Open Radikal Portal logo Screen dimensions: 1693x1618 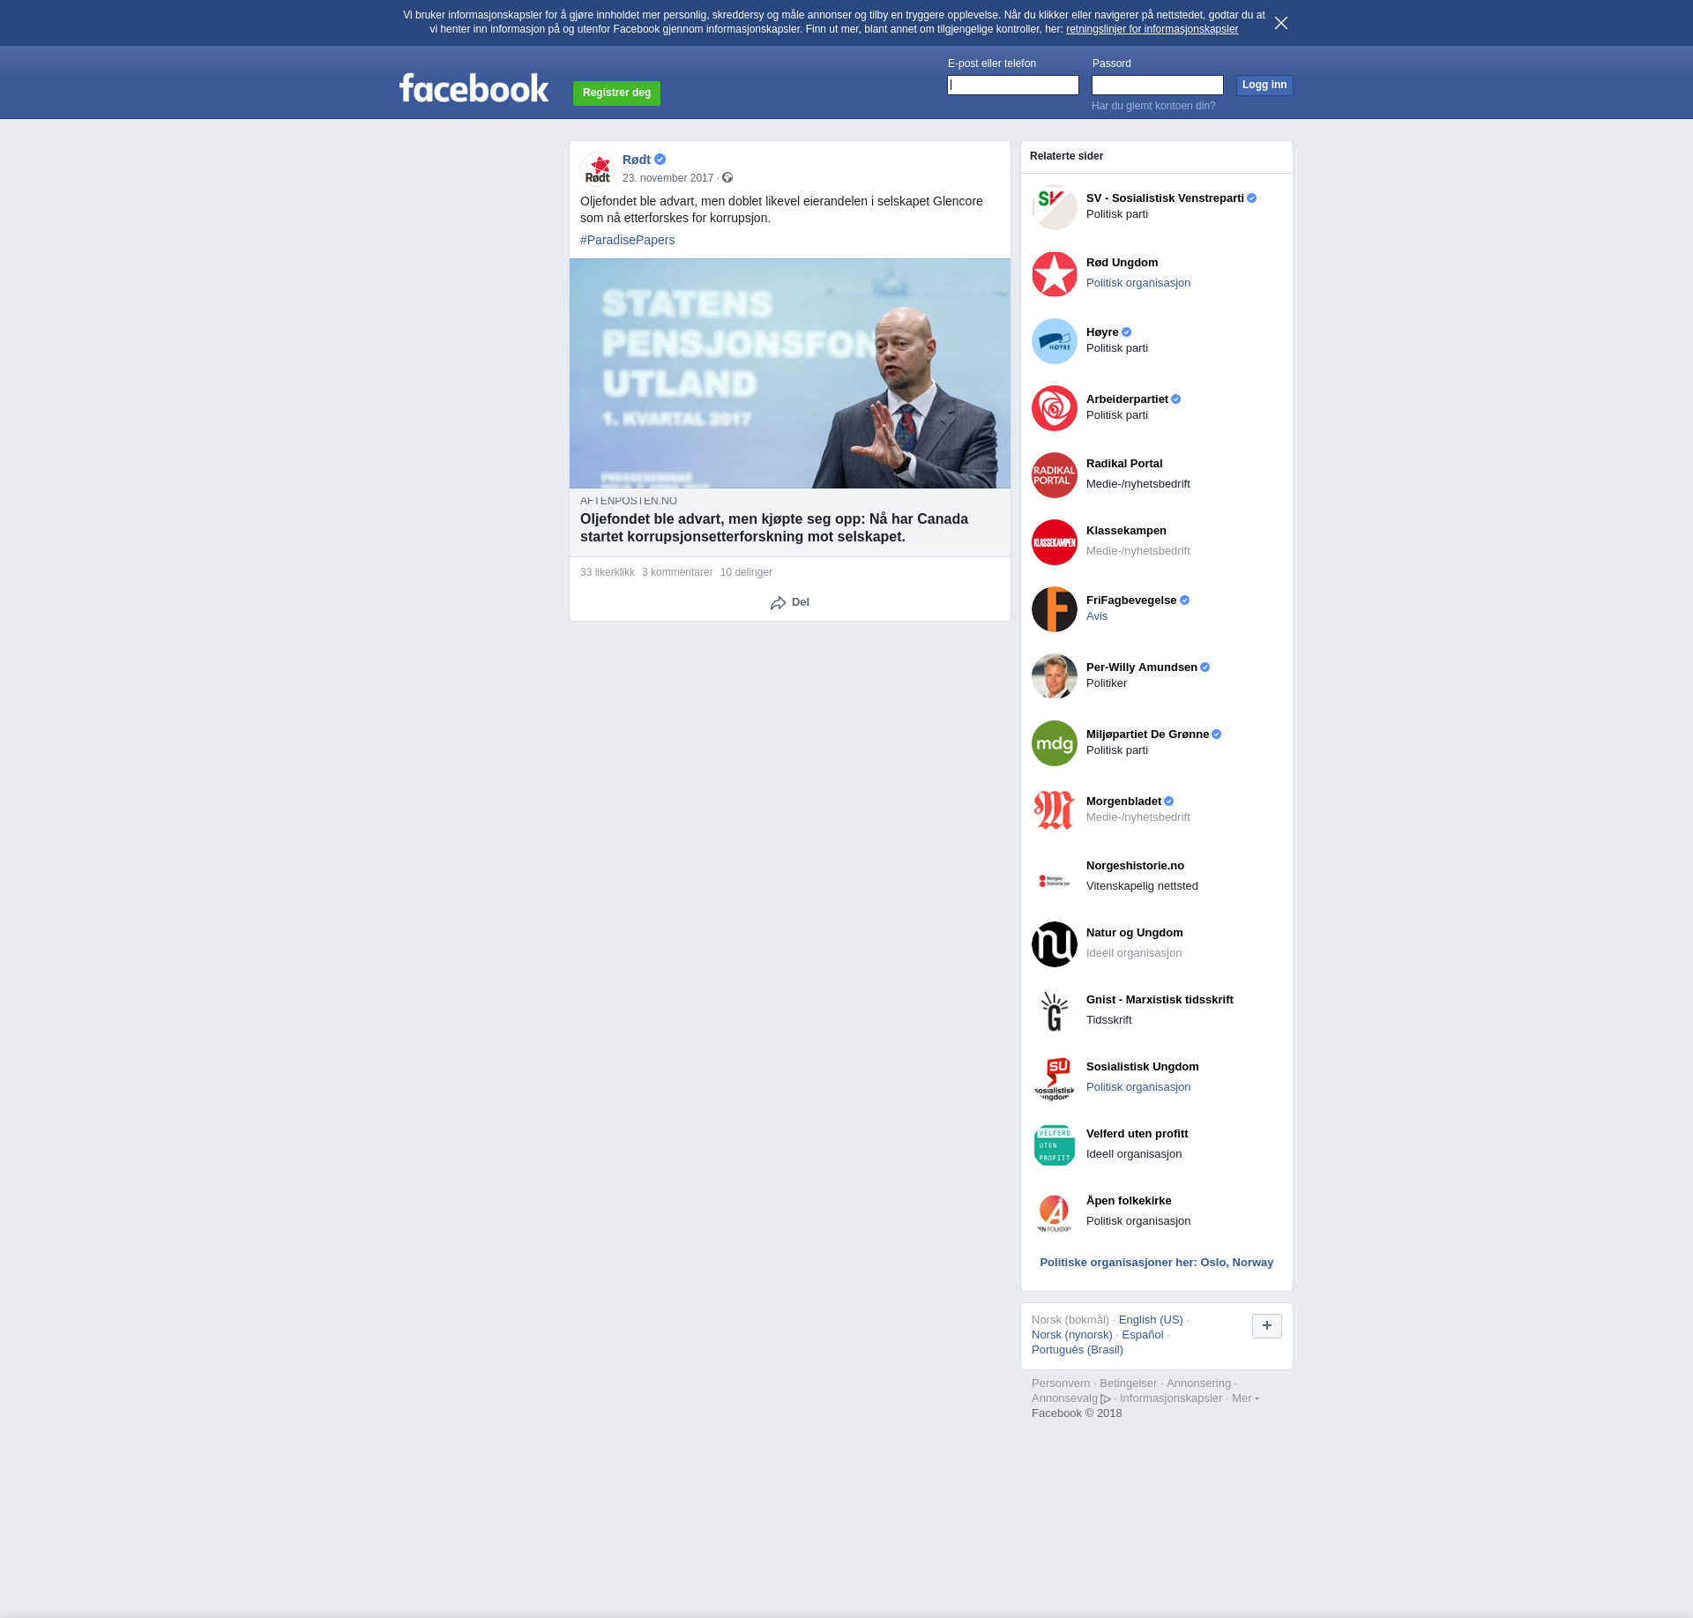(x=1055, y=475)
